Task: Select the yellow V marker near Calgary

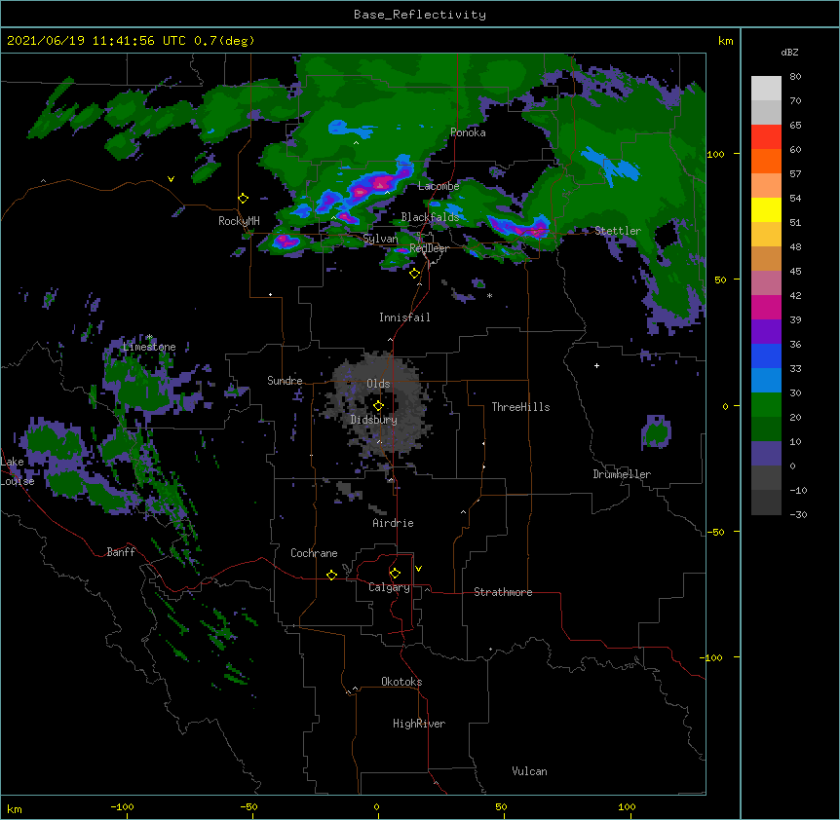Action: pyautogui.click(x=418, y=569)
